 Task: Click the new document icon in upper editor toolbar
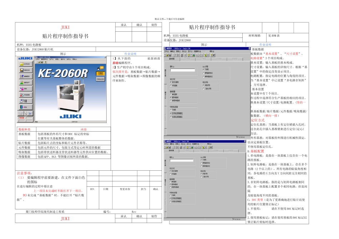165,55
